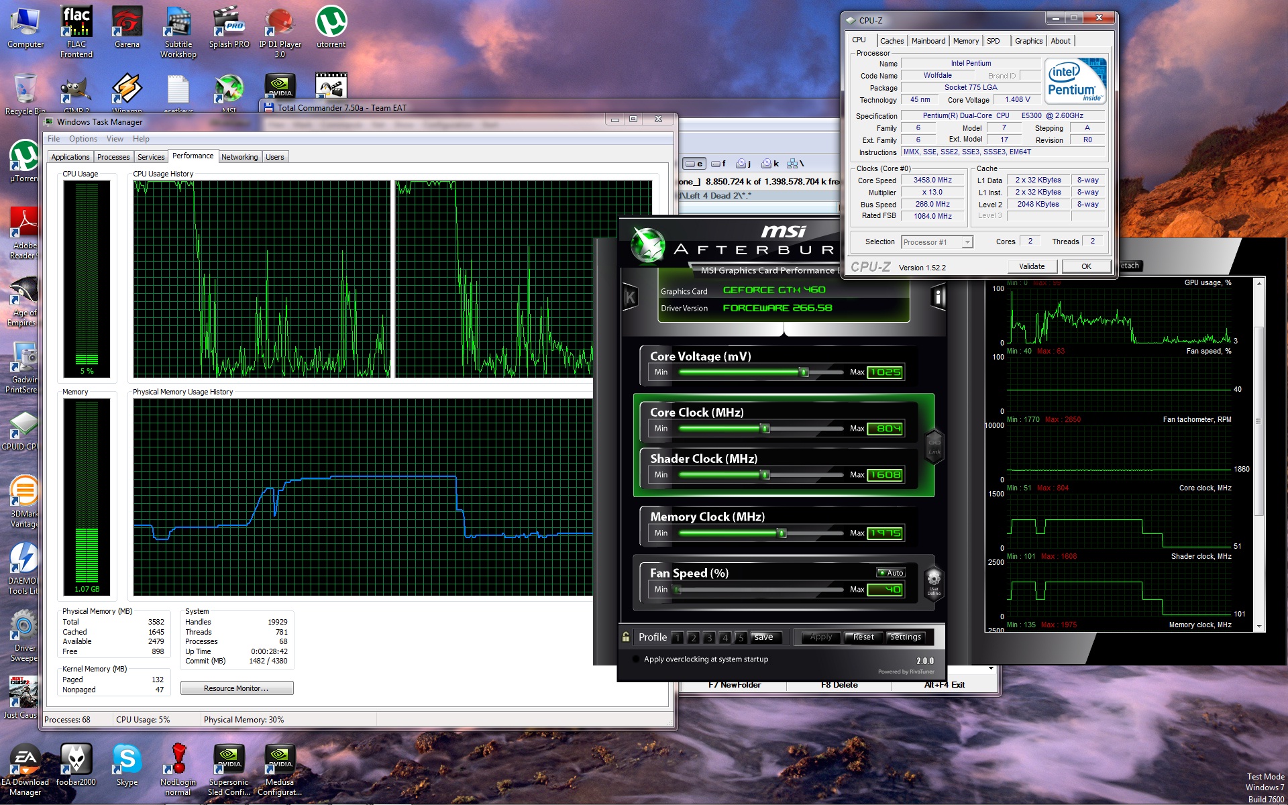Image resolution: width=1288 pixels, height=805 pixels.
Task: Select drive e in Total Commander
Action: 694,163
